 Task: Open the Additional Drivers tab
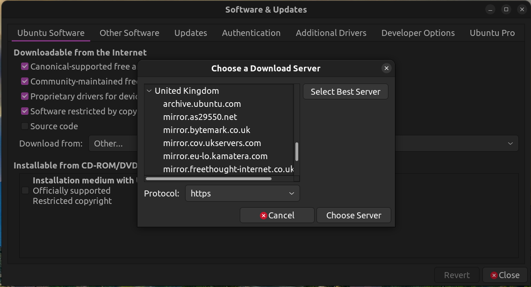(331, 33)
